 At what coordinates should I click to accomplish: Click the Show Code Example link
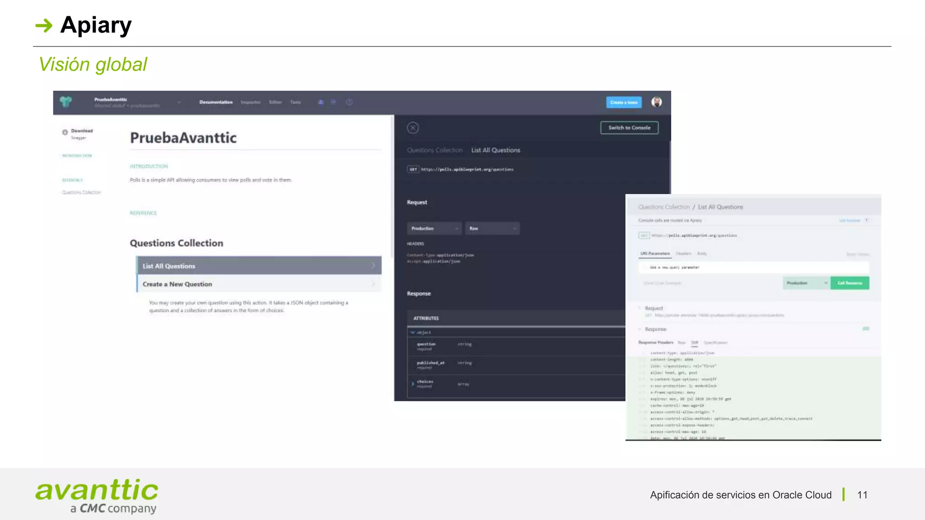(662, 283)
